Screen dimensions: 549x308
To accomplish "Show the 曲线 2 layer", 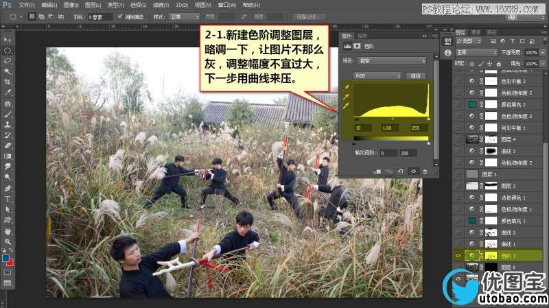I will (x=458, y=233).
